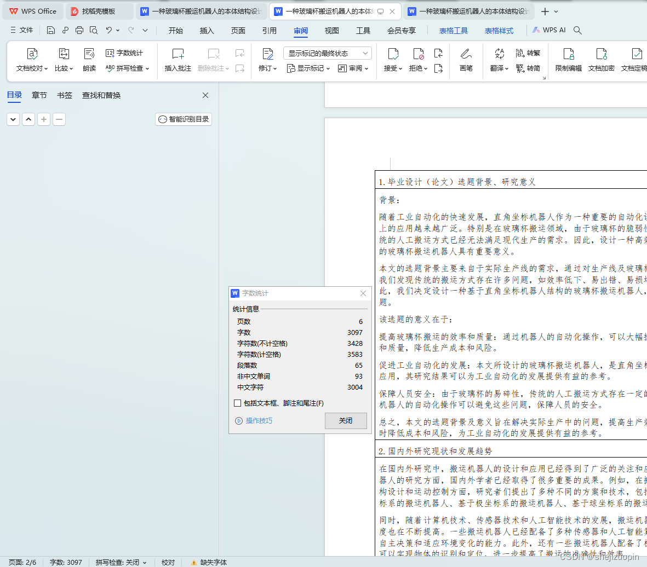The image size is (647, 567).
Task: Click the 修订 track changes icon
Action: 268,54
